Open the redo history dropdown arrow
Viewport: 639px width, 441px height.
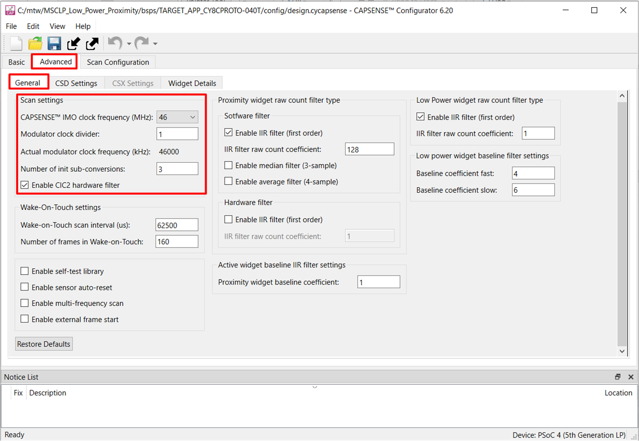(155, 44)
